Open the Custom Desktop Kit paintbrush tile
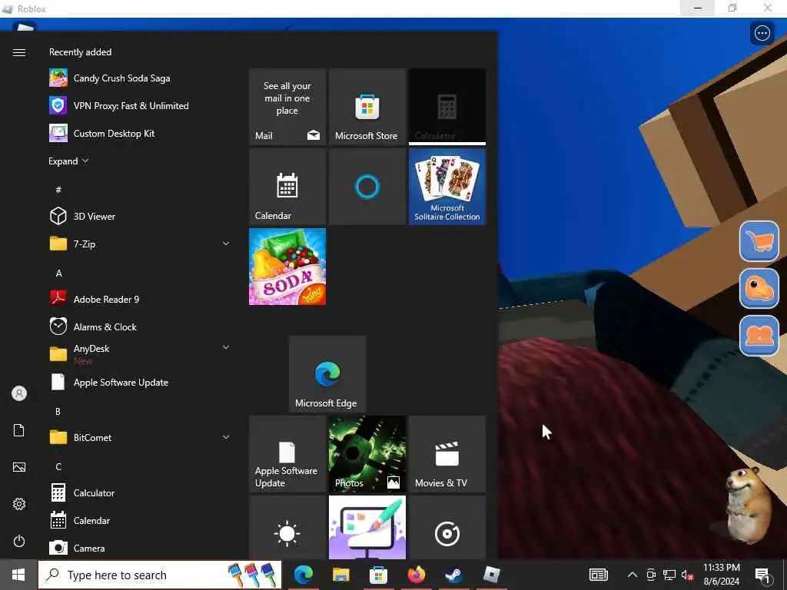The image size is (787, 590). point(367,527)
